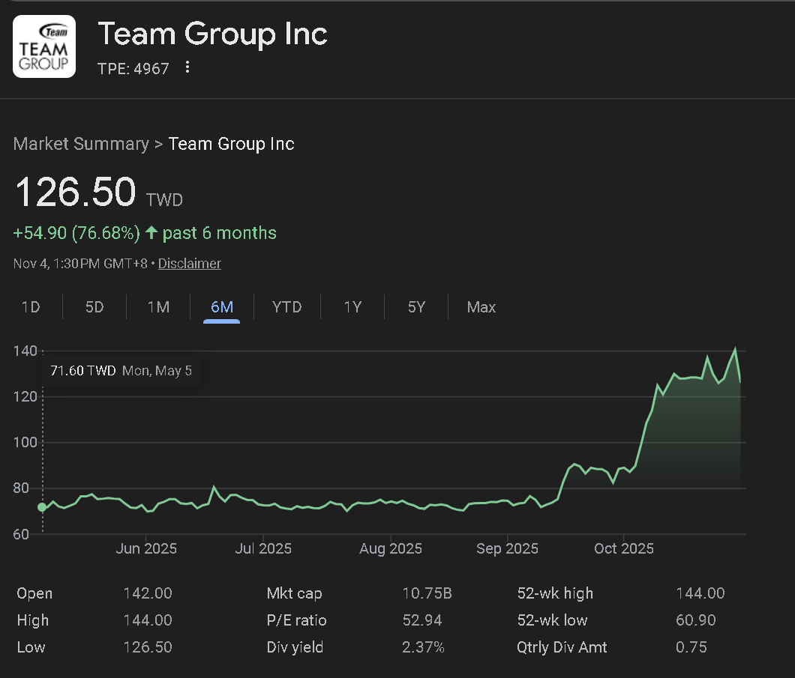
Task: Click the 71.60 TWD Mon, May 5 tooltip
Action: pyautogui.click(x=121, y=371)
